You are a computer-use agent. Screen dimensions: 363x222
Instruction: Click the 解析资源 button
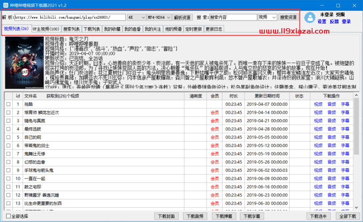pyautogui.click(x=182, y=17)
